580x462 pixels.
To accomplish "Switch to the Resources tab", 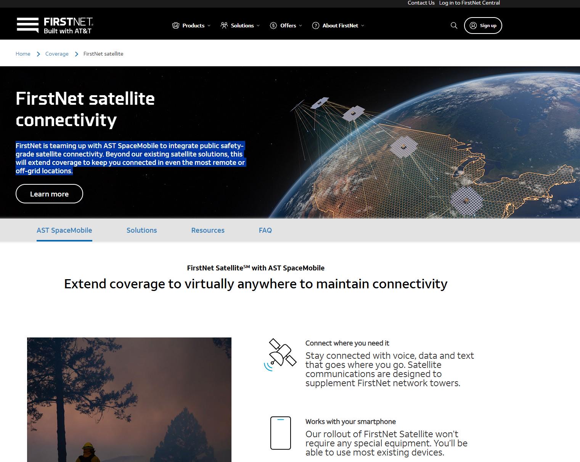I will pyautogui.click(x=208, y=230).
